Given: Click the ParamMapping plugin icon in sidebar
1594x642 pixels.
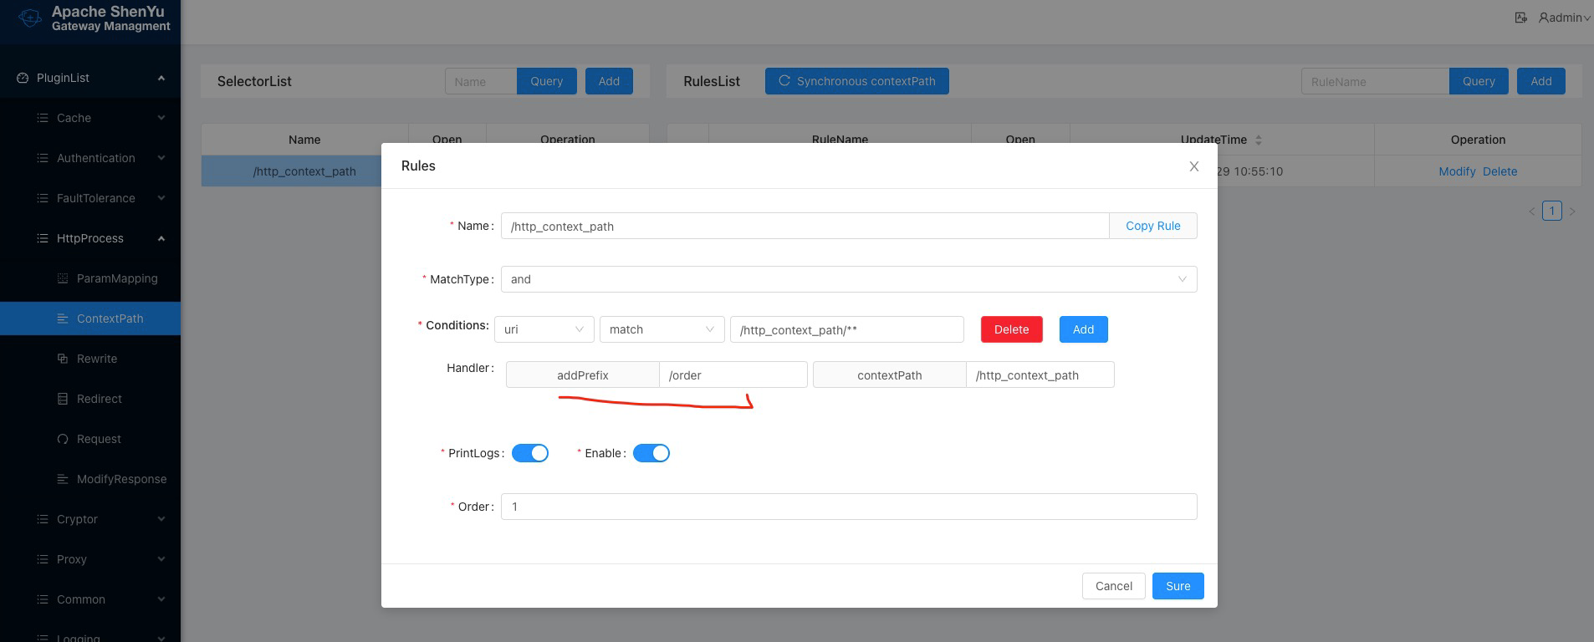Looking at the screenshot, I should (x=63, y=278).
